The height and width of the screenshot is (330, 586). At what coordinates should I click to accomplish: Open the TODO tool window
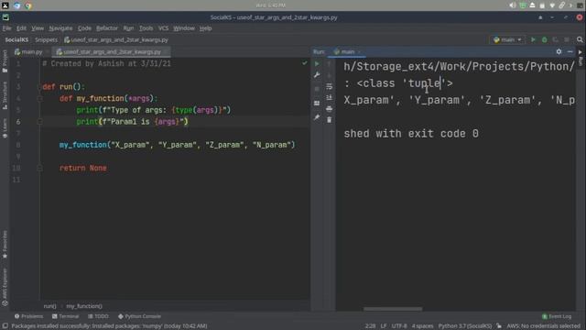98,316
